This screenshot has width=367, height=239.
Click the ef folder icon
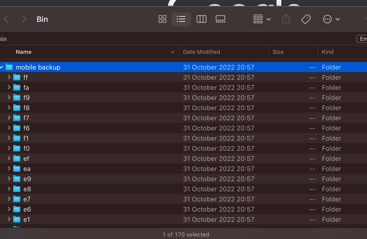pyautogui.click(x=17, y=158)
